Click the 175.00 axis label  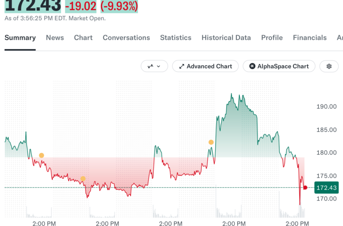tap(326, 176)
